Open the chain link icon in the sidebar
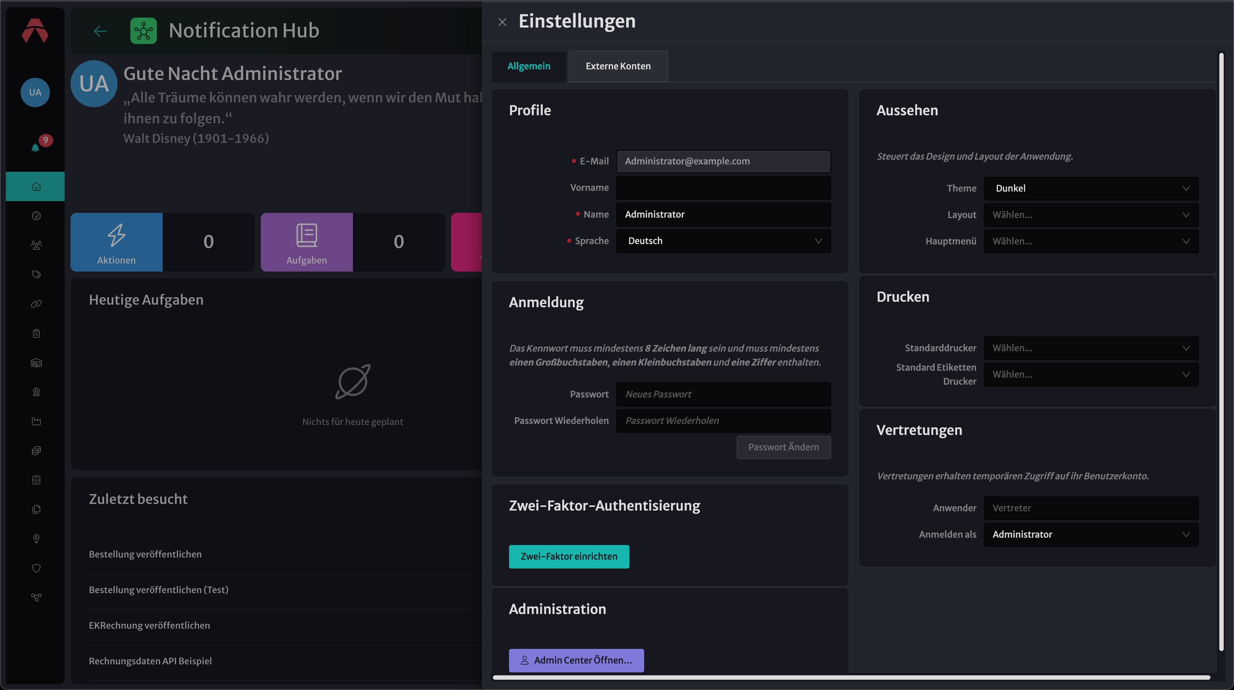The width and height of the screenshot is (1234, 690). [36, 304]
